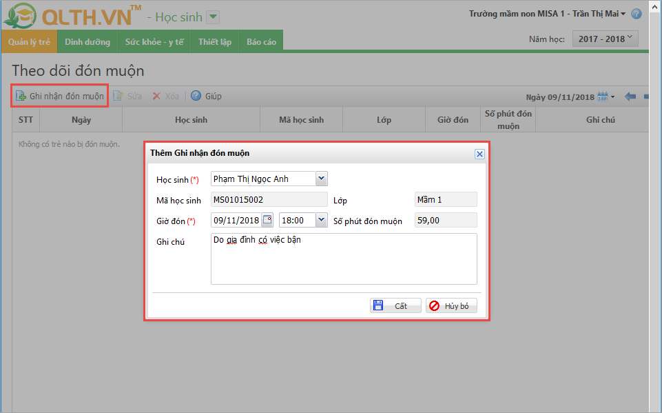Go to previous day with left arrow
Image resolution: width=662 pixels, height=413 pixels.
(630, 97)
